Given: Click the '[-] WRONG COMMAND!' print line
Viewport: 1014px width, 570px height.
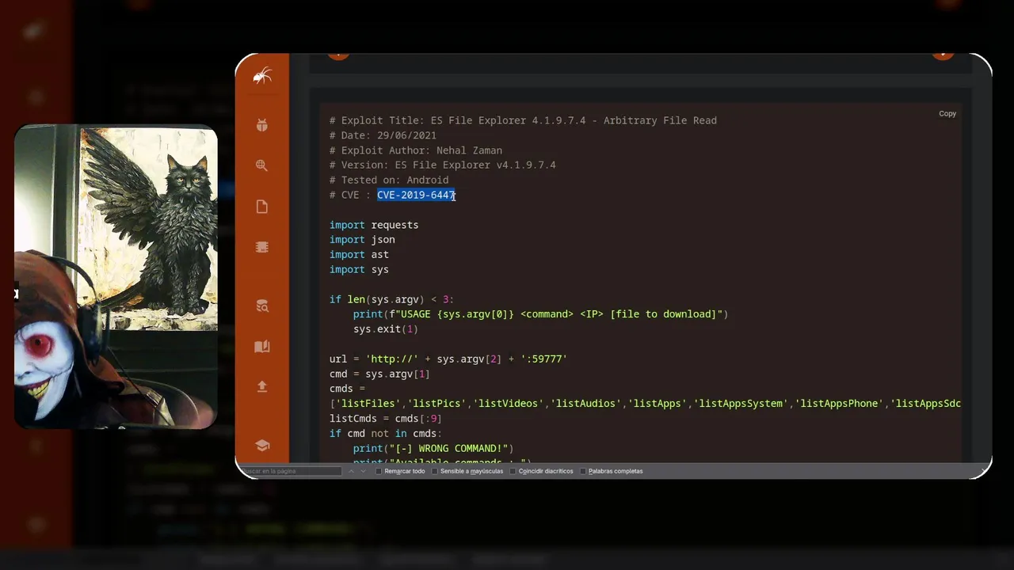Looking at the screenshot, I should [x=433, y=448].
